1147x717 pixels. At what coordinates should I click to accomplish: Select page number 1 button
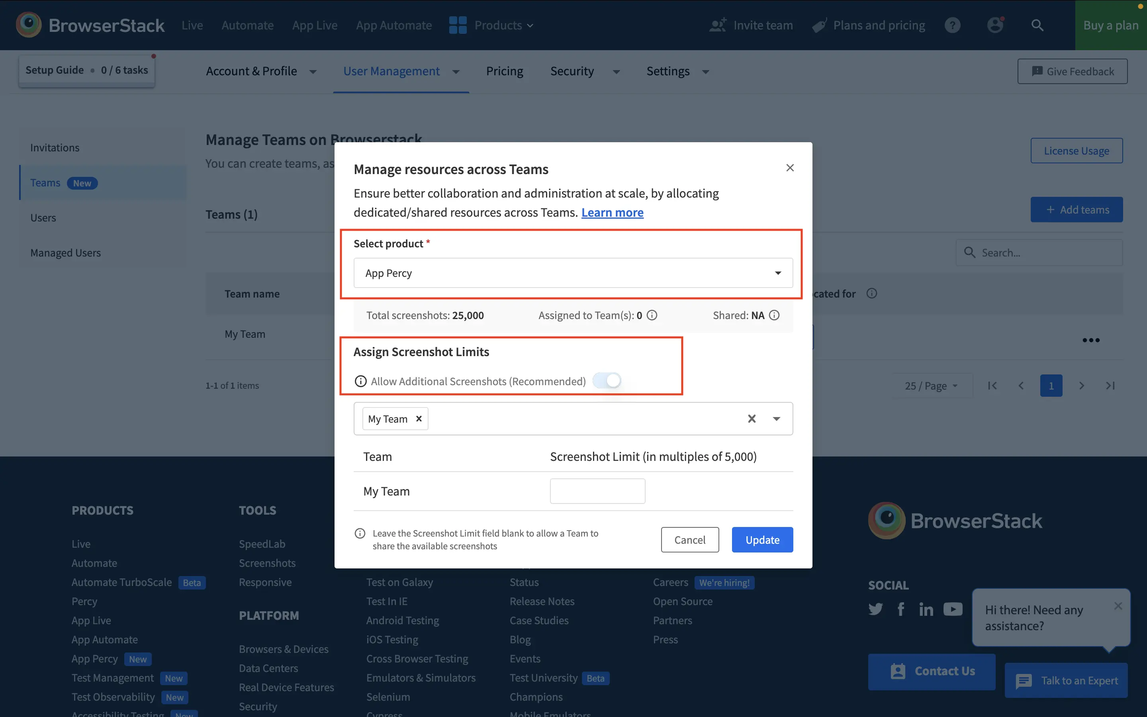[1051, 386]
